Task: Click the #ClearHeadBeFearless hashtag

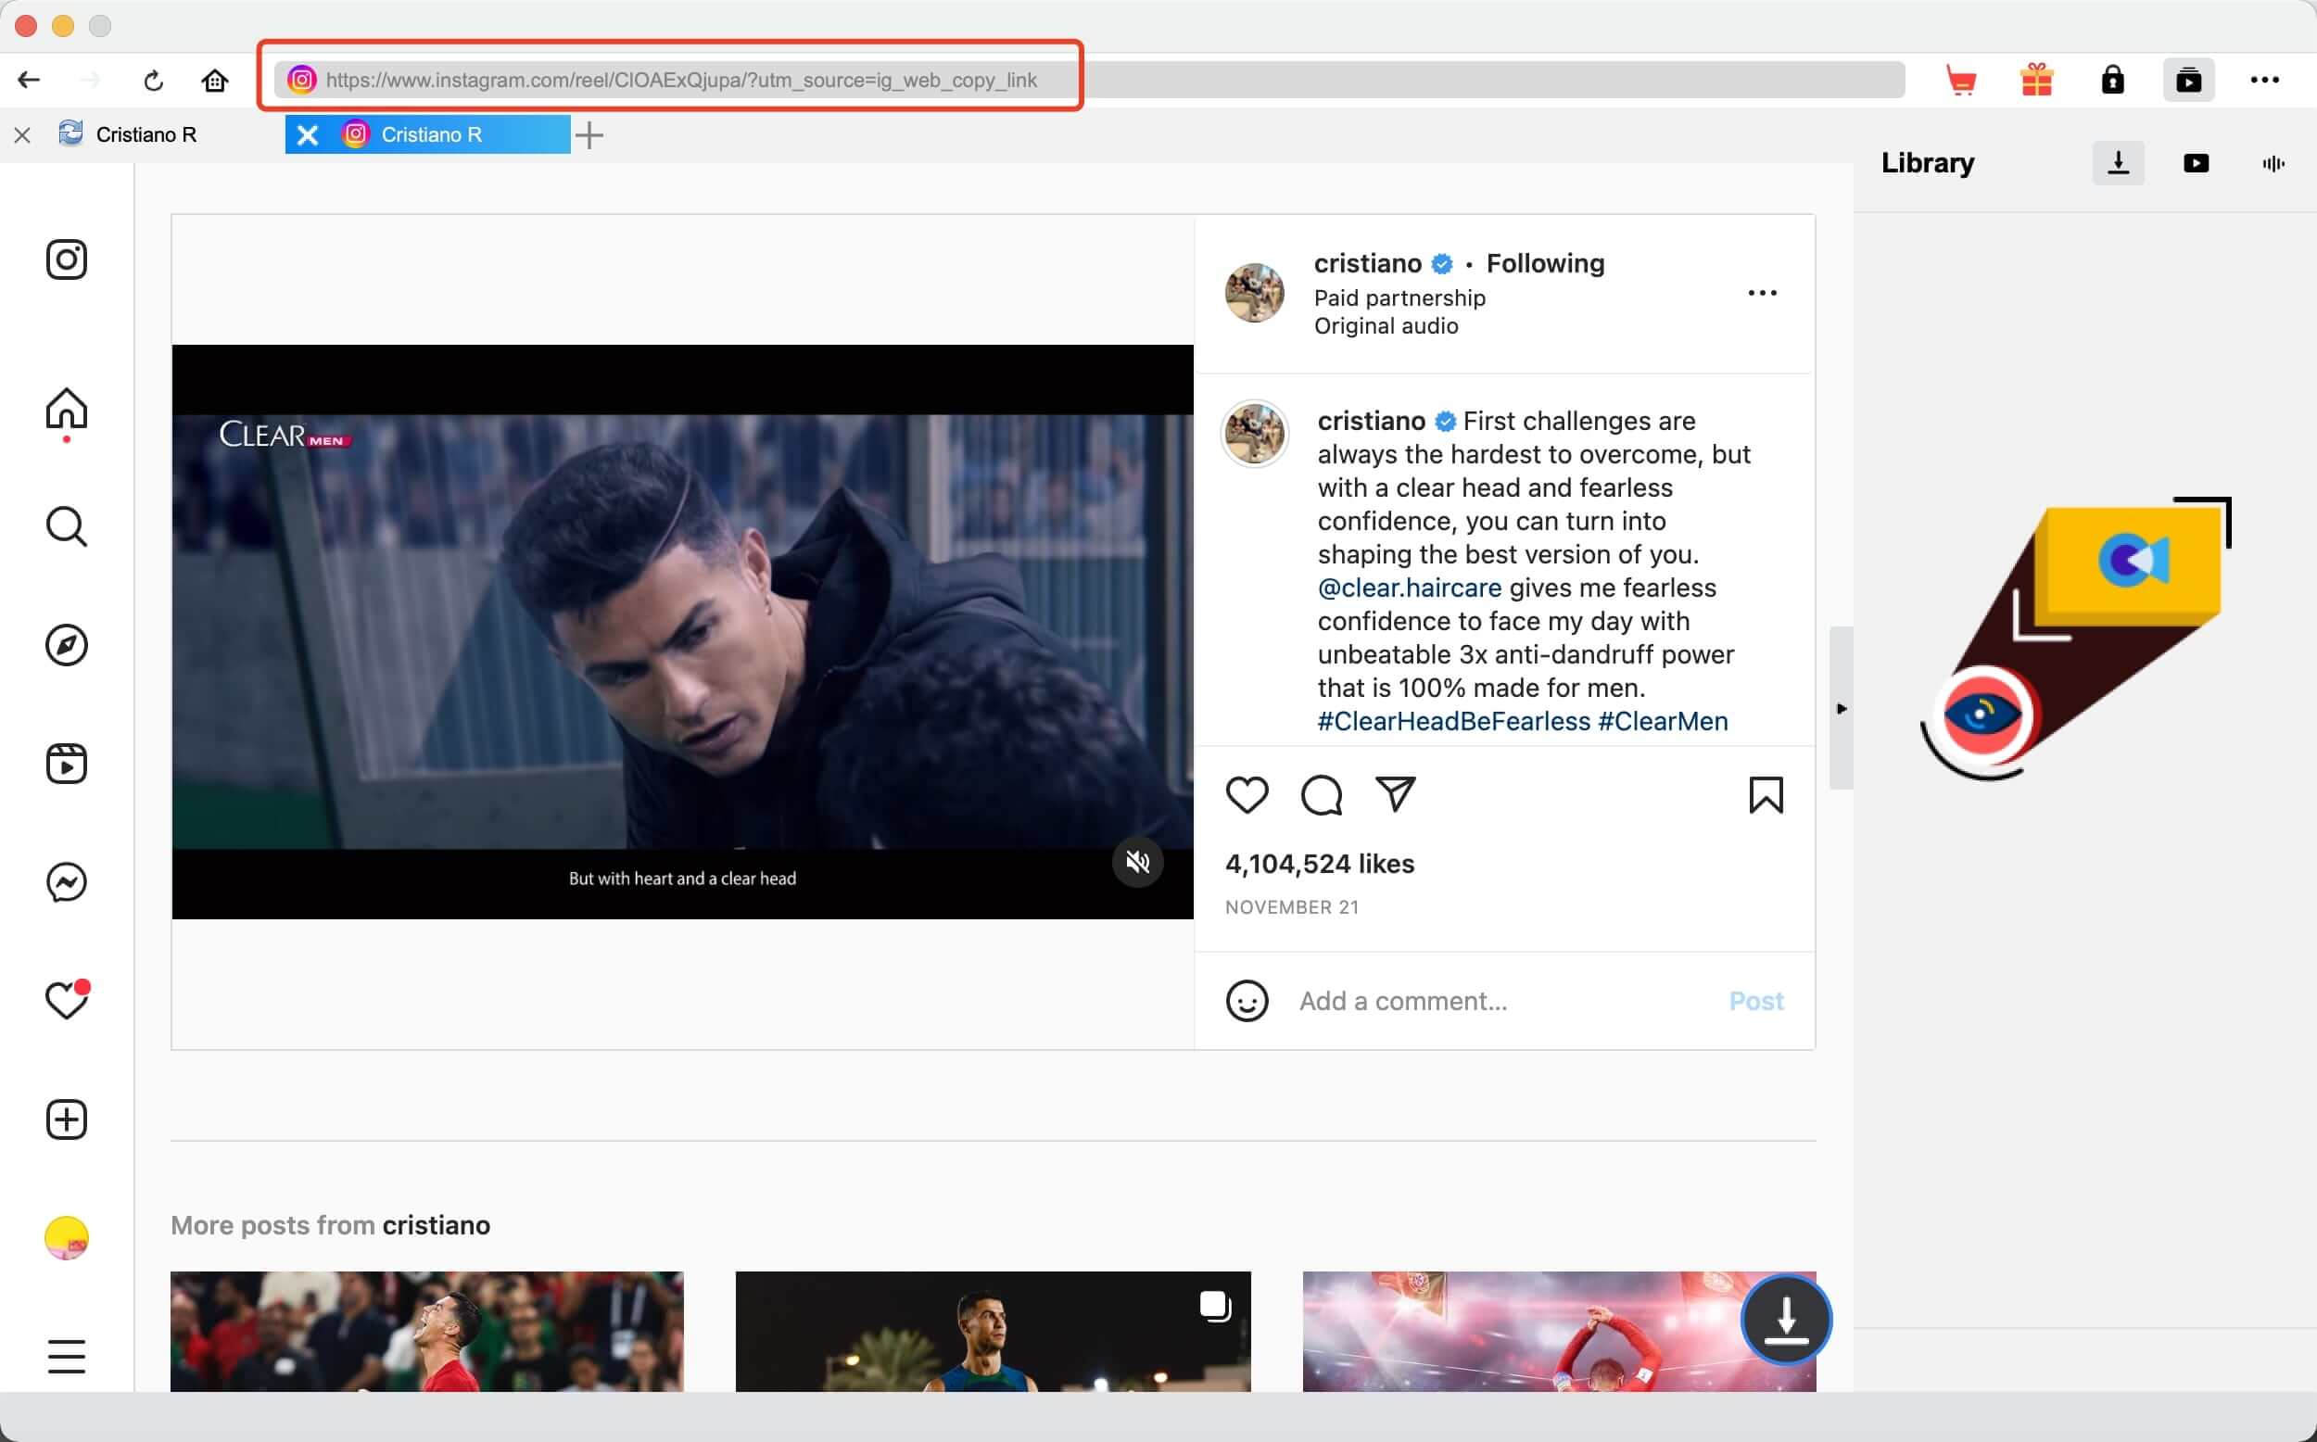Action: coord(1453,721)
